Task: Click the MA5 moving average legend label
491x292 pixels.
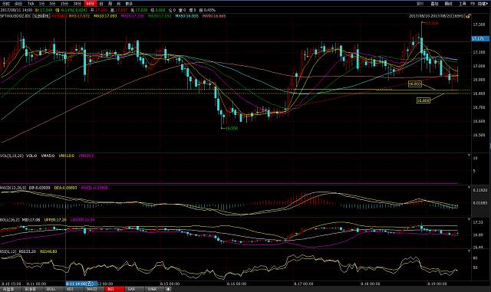Action: point(79,15)
